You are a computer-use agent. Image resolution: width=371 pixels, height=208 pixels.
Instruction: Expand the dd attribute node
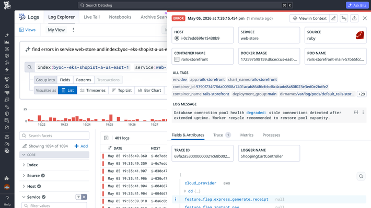click(185, 191)
